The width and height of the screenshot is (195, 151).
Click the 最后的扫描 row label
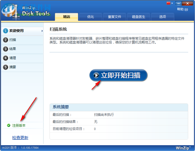pos(62,115)
